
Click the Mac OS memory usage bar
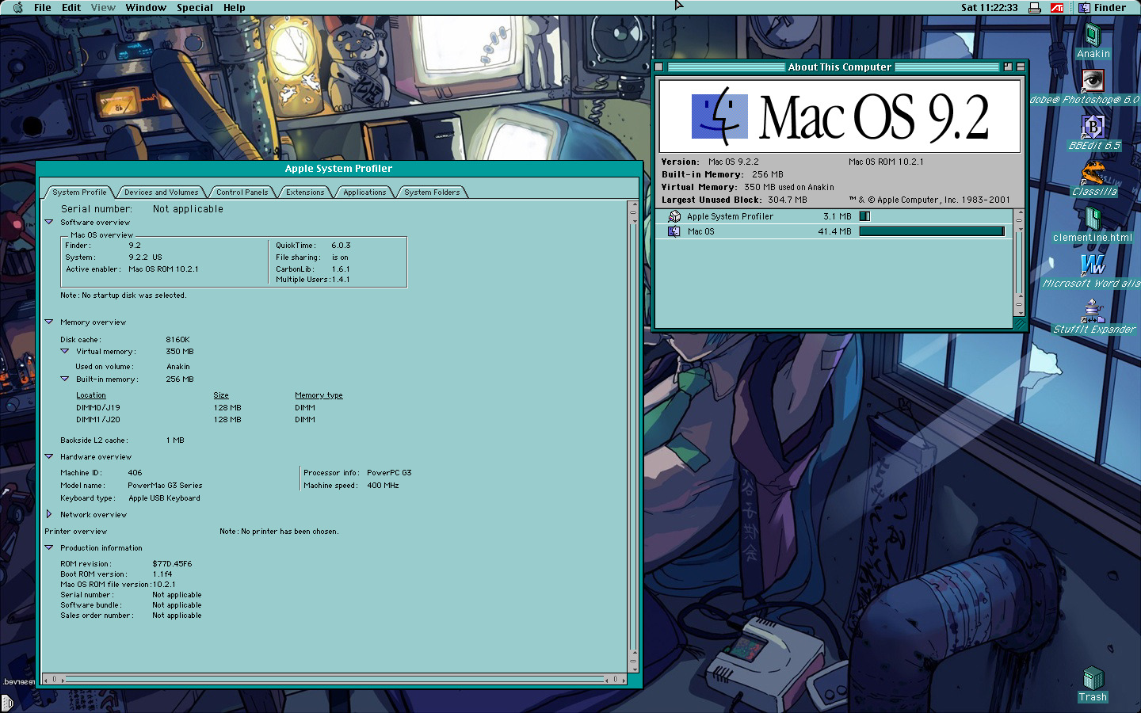[932, 231]
